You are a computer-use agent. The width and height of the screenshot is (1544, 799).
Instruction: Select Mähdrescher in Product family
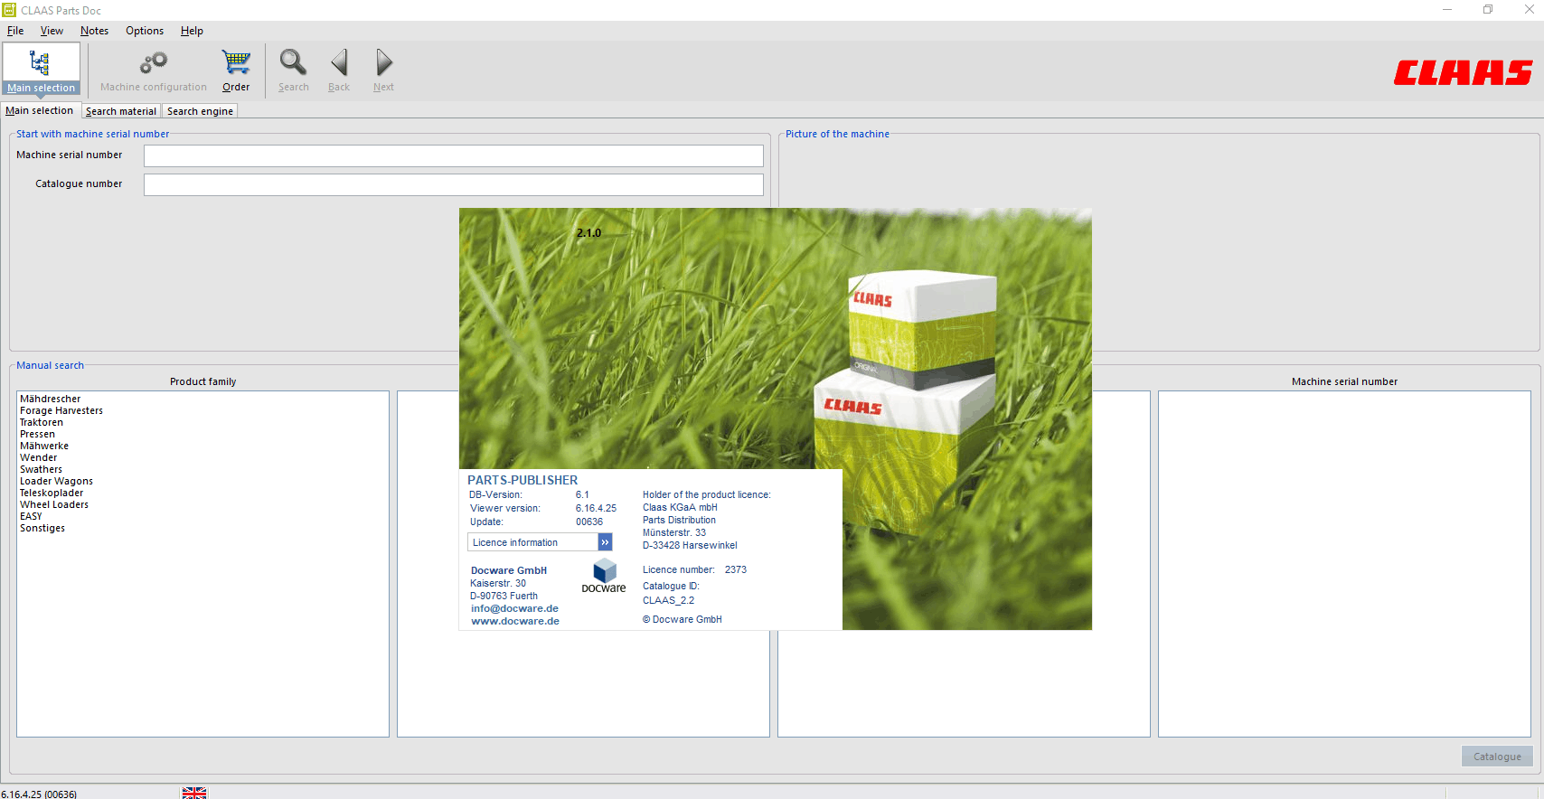(51, 399)
